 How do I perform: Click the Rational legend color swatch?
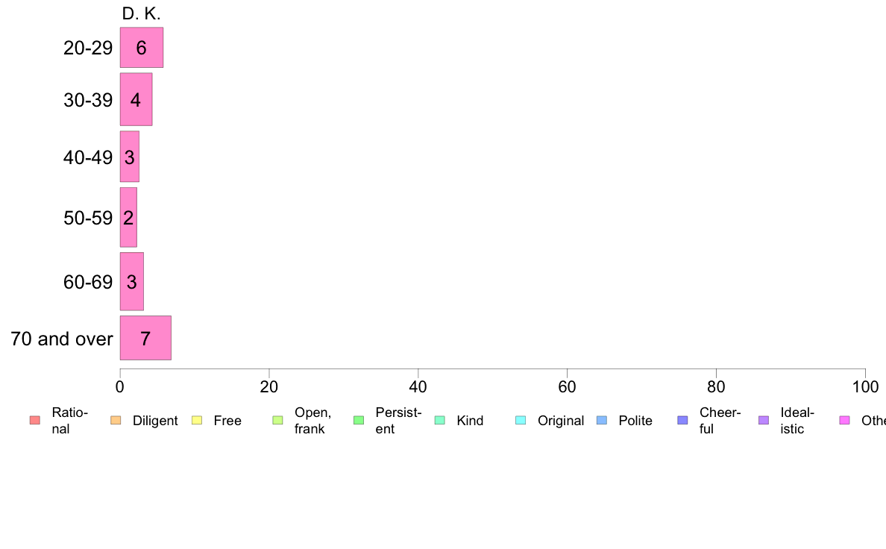(35, 420)
